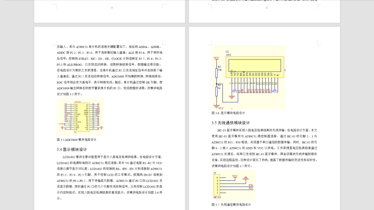Click page number 12 in the footer

(267, 8)
